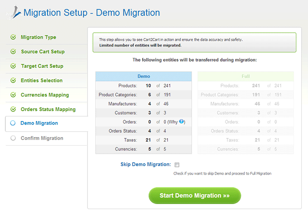Click the Cart2Cart logo icon
Viewport: 308px width, 214px height.
[14, 12]
